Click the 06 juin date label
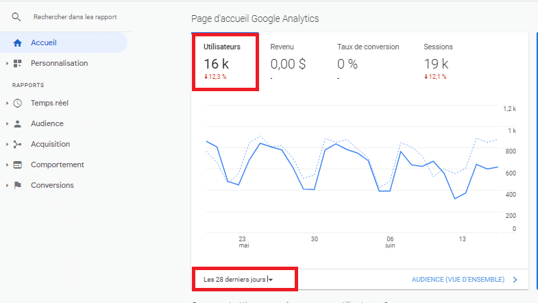Screen dimensions: 538x303 click(x=390, y=242)
